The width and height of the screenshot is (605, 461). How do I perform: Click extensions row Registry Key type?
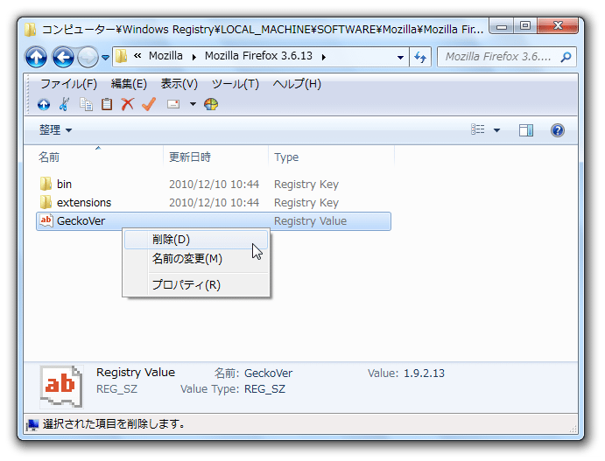pyautogui.click(x=306, y=203)
